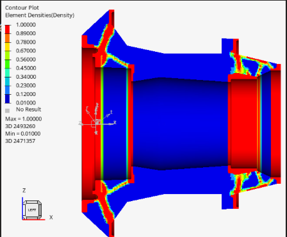Viewport: 287px width, 237px height.
Task: Click the LEFT face of the view cube
Action: click(x=32, y=210)
